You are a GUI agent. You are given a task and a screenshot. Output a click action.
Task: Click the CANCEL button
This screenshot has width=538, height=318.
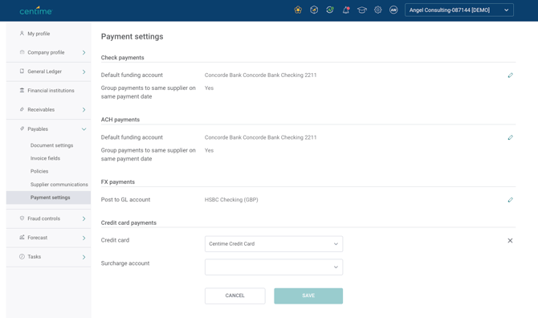235,296
